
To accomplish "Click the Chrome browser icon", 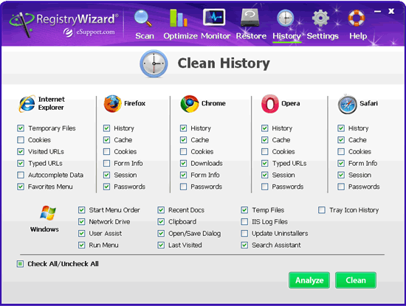I will click(x=190, y=104).
